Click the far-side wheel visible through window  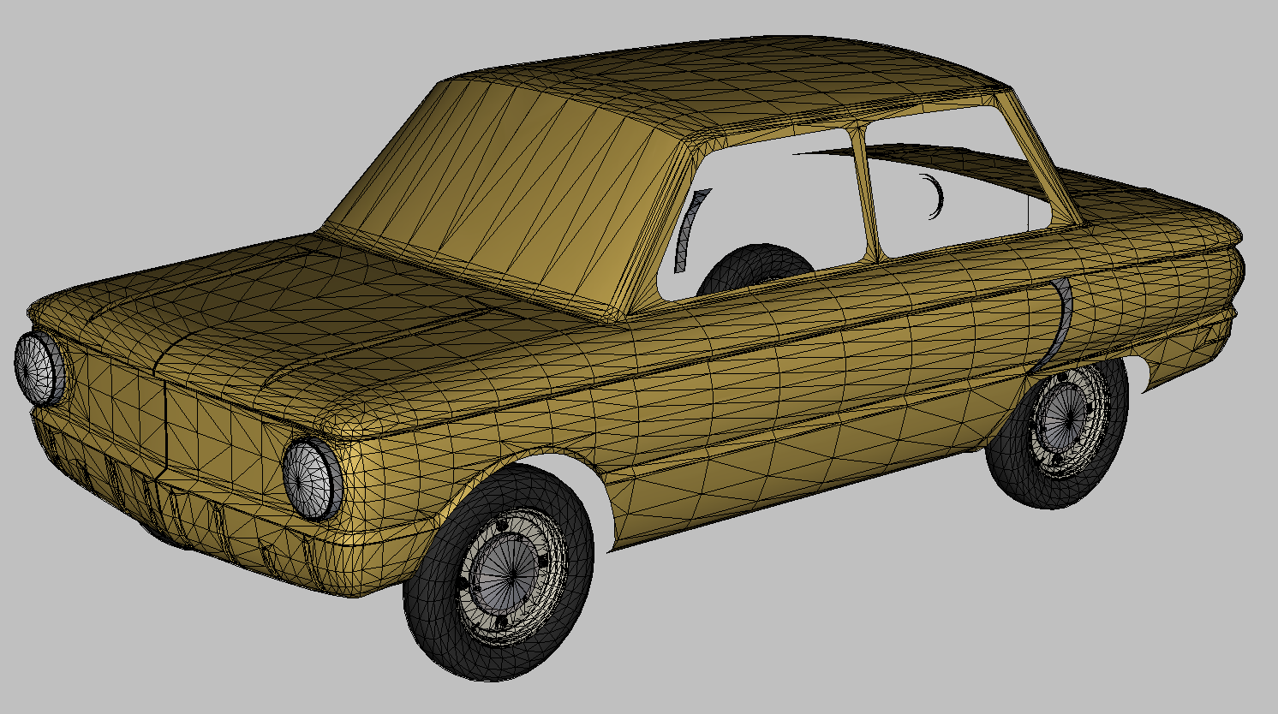click(754, 264)
